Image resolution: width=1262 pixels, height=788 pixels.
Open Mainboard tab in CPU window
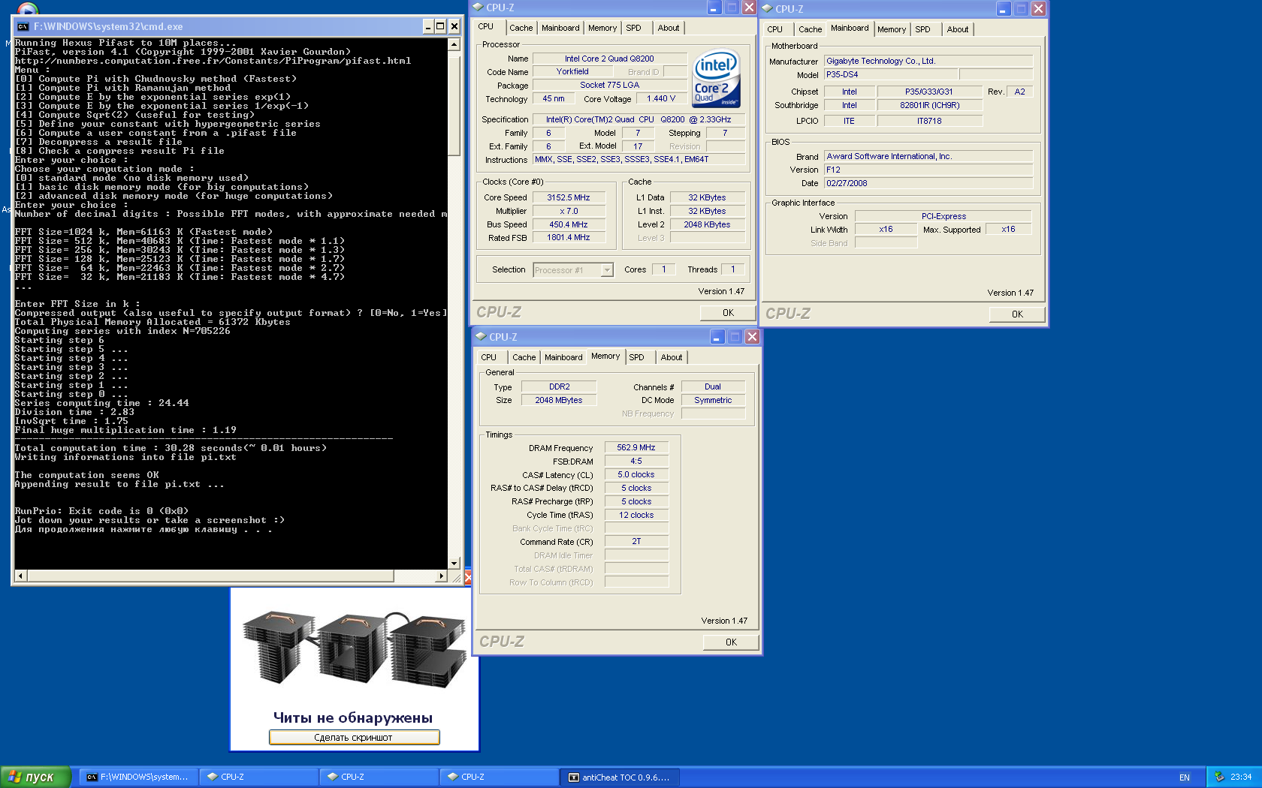[x=560, y=28]
